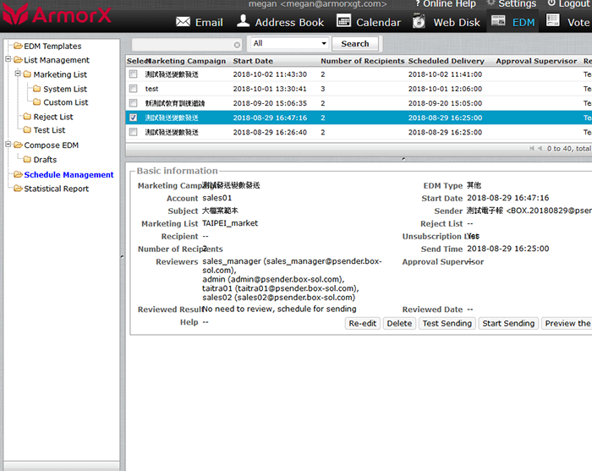Click the Search button
592x471 pixels.
coord(355,44)
